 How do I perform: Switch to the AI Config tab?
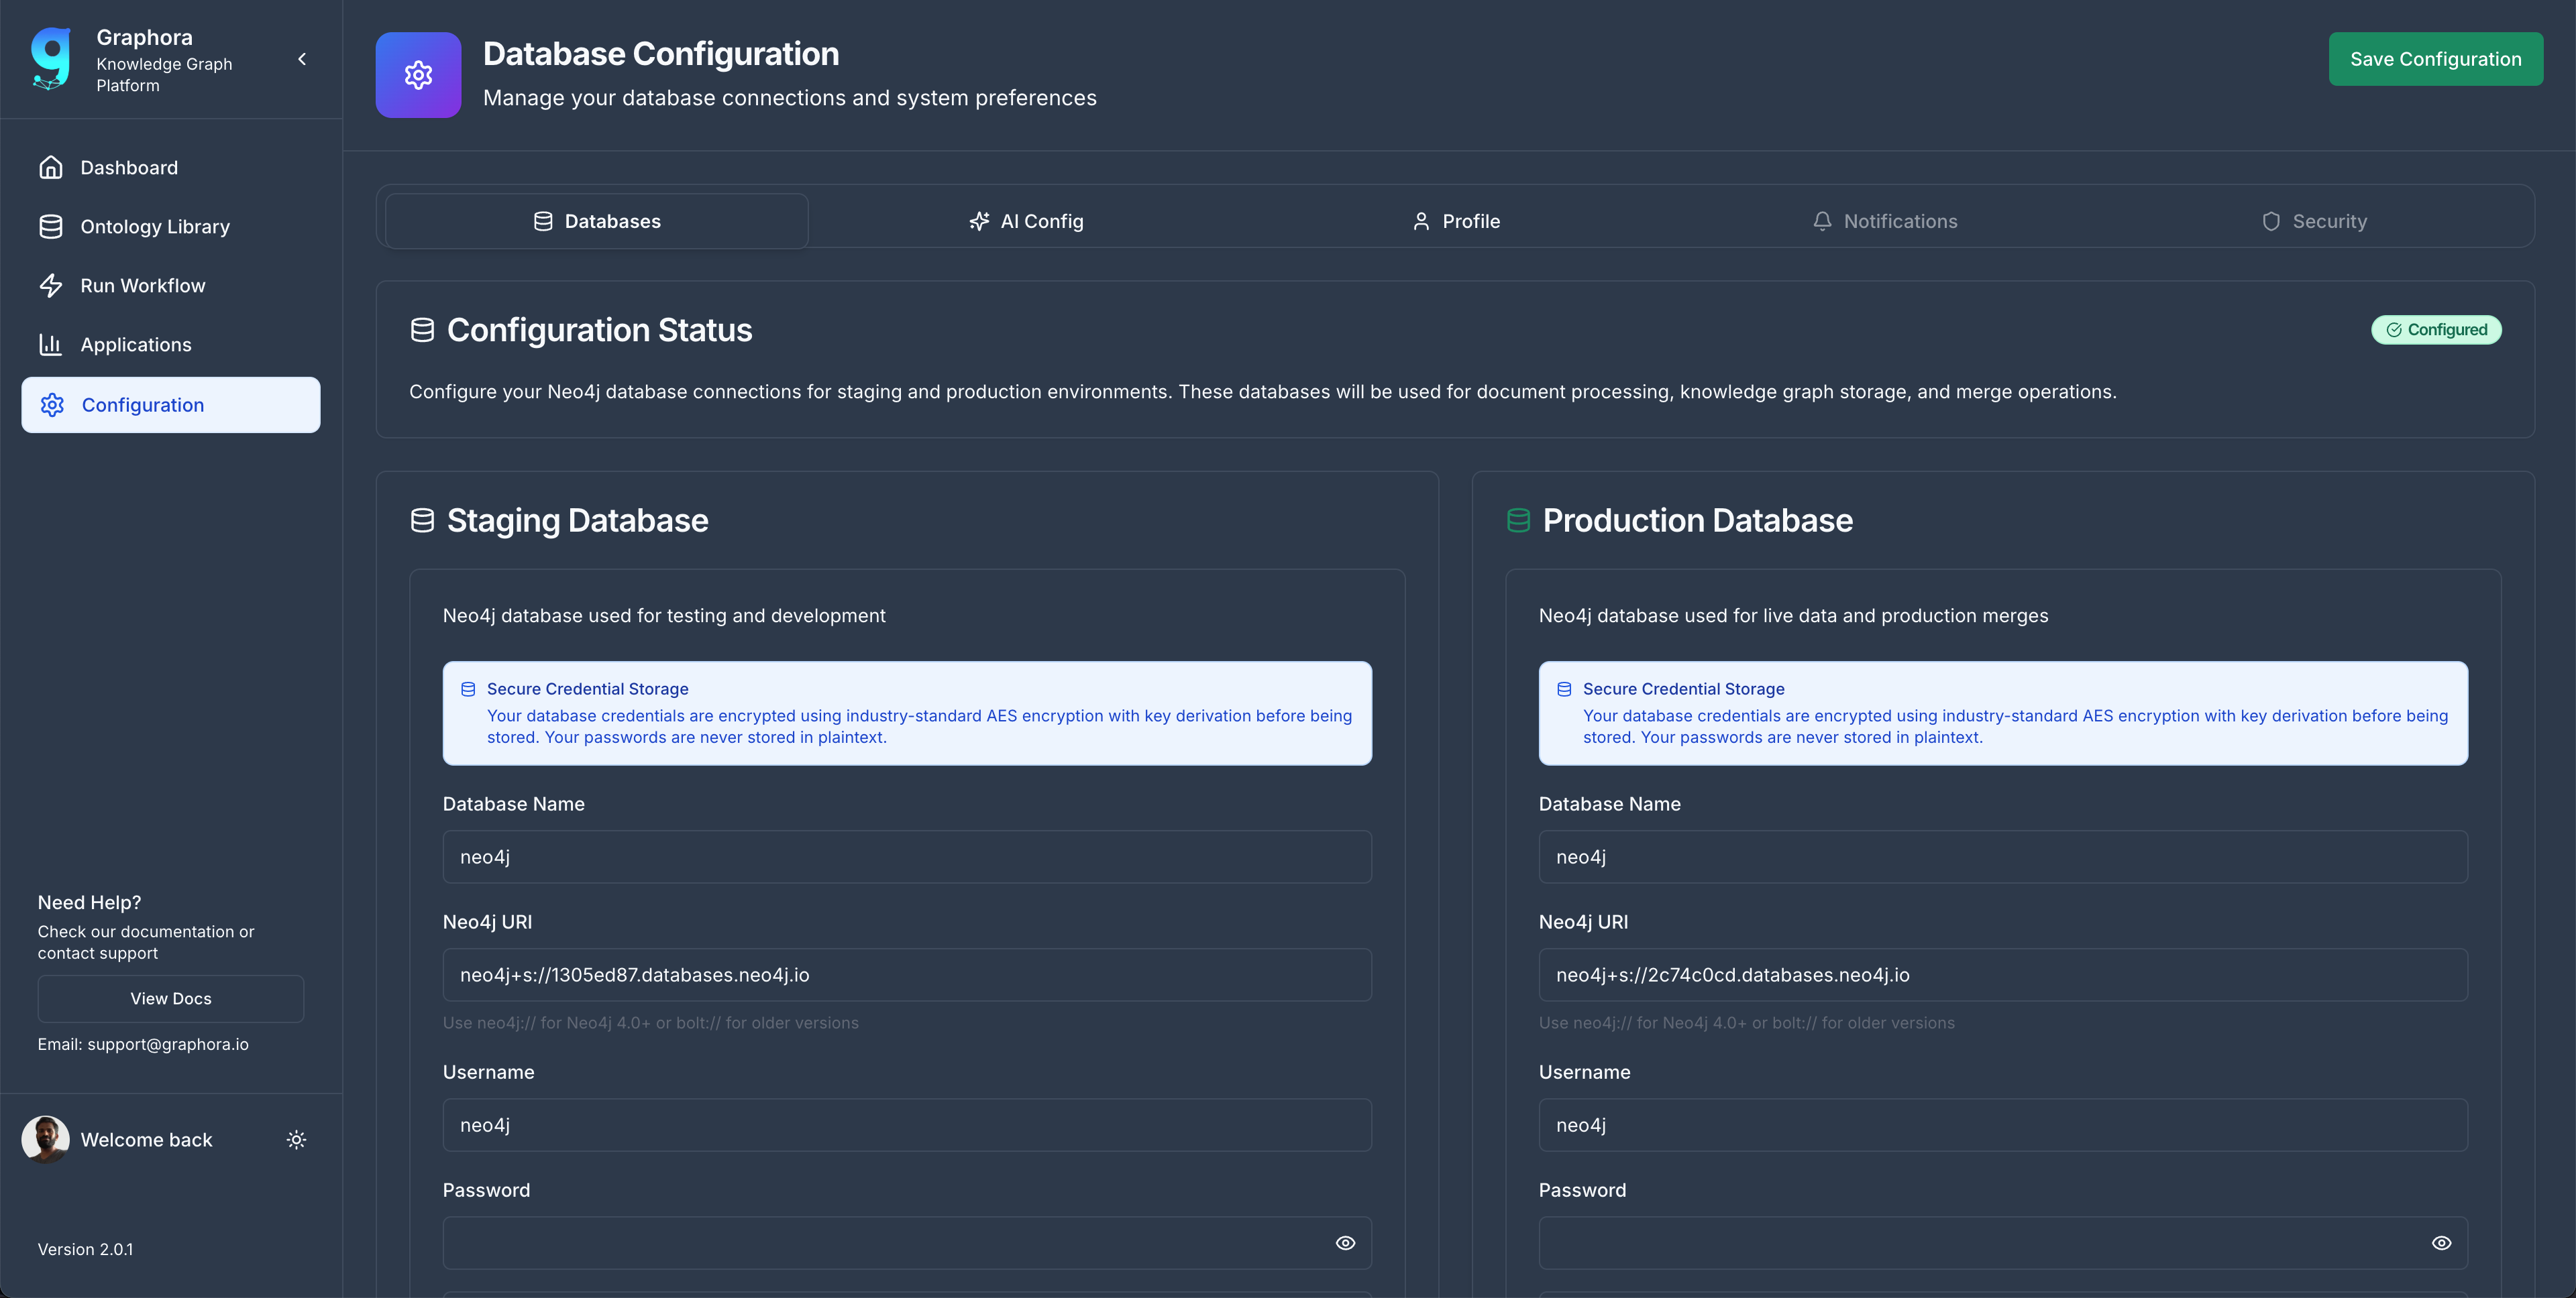click(x=1026, y=221)
